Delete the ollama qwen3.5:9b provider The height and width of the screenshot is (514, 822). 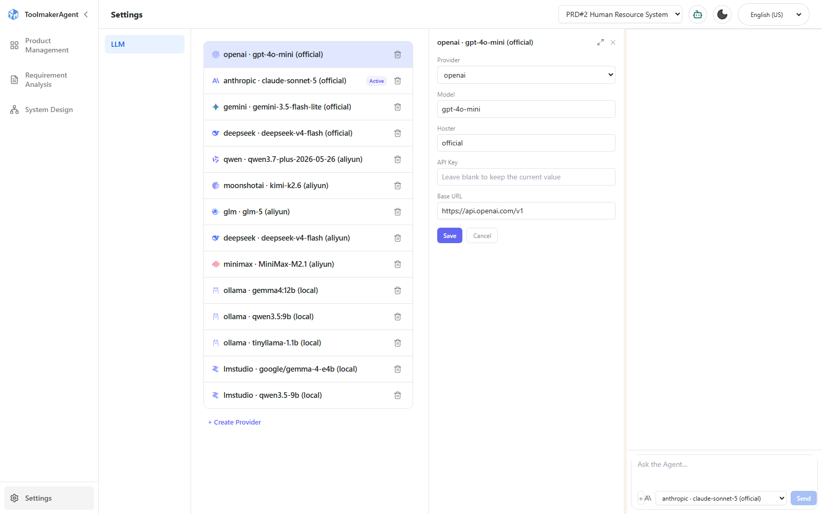point(398,317)
